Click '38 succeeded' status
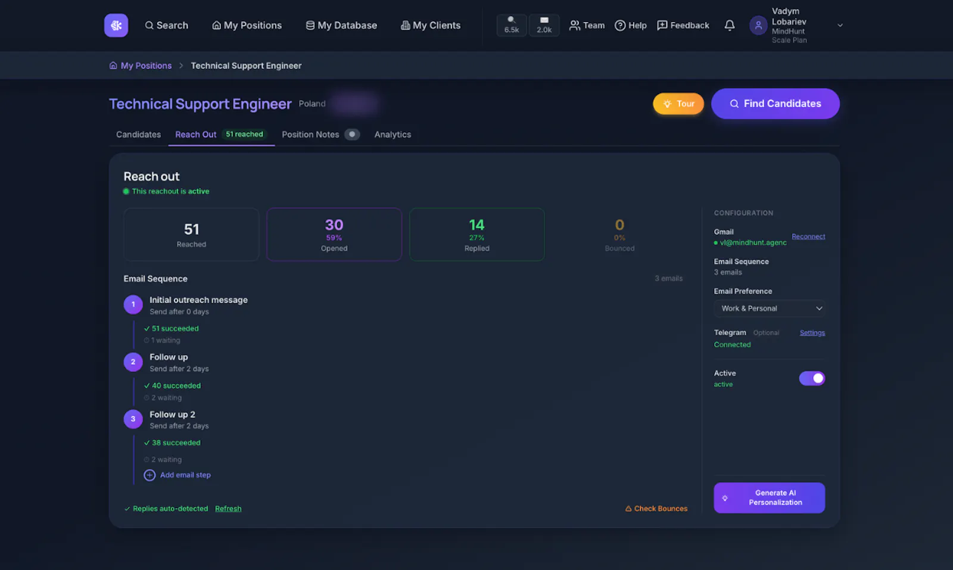 172,443
